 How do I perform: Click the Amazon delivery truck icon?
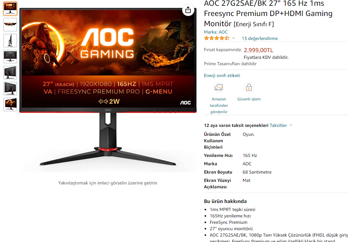tap(219, 88)
